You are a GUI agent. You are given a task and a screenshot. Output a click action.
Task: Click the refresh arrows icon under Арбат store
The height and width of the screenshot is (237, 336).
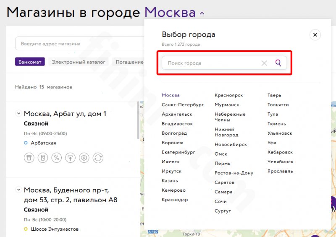[x=98, y=158]
